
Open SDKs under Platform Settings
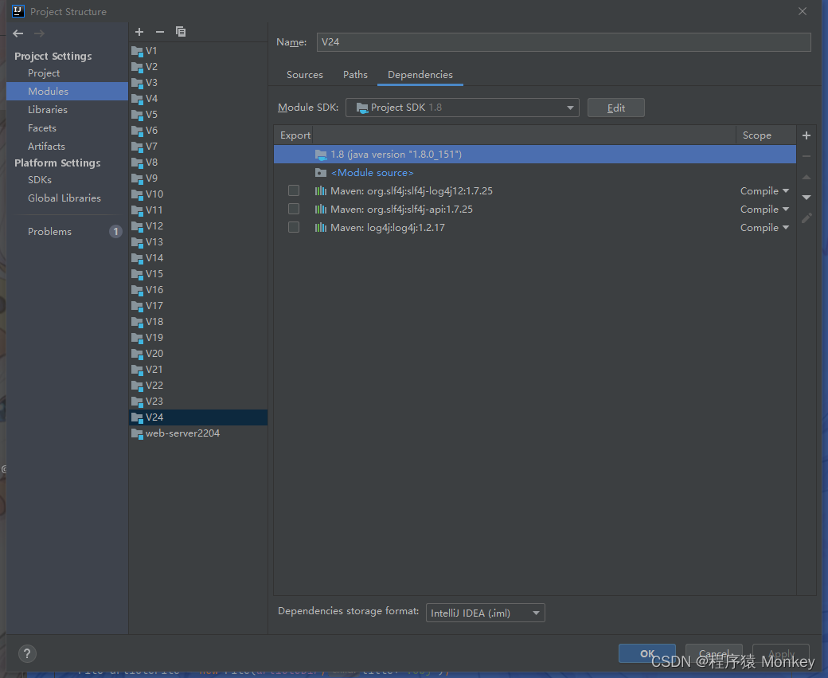(40, 180)
